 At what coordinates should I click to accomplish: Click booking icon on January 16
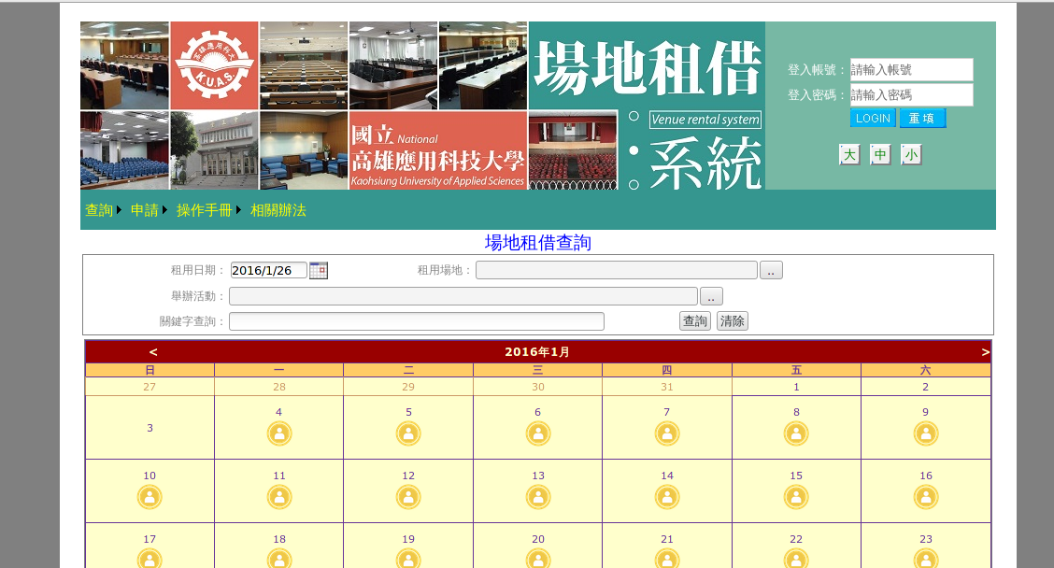click(x=926, y=497)
